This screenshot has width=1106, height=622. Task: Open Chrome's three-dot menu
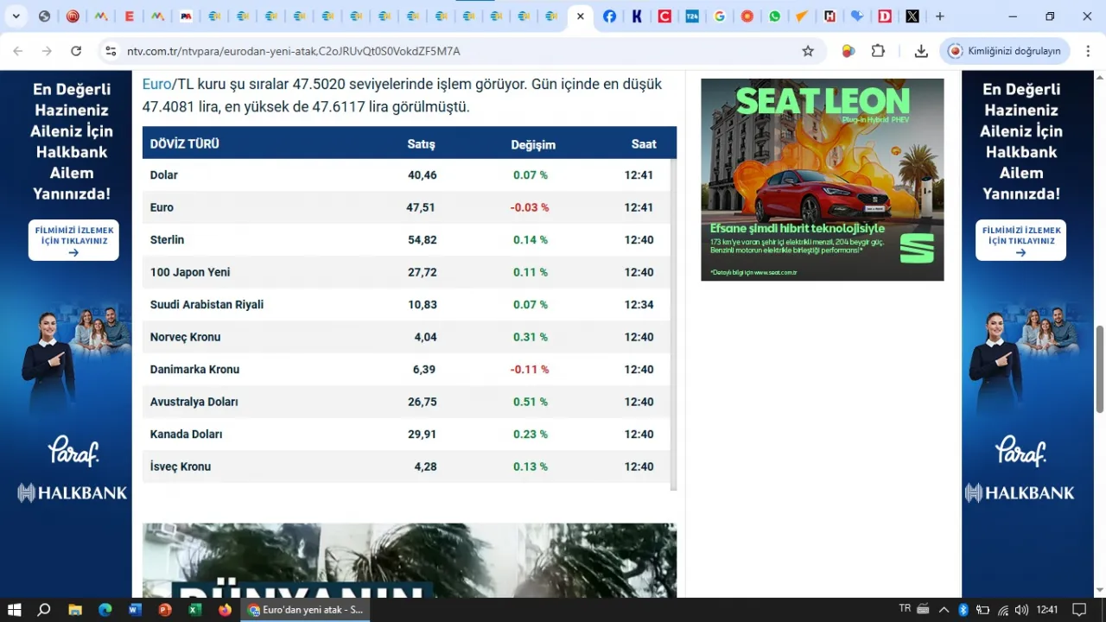click(x=1088, y=51)
